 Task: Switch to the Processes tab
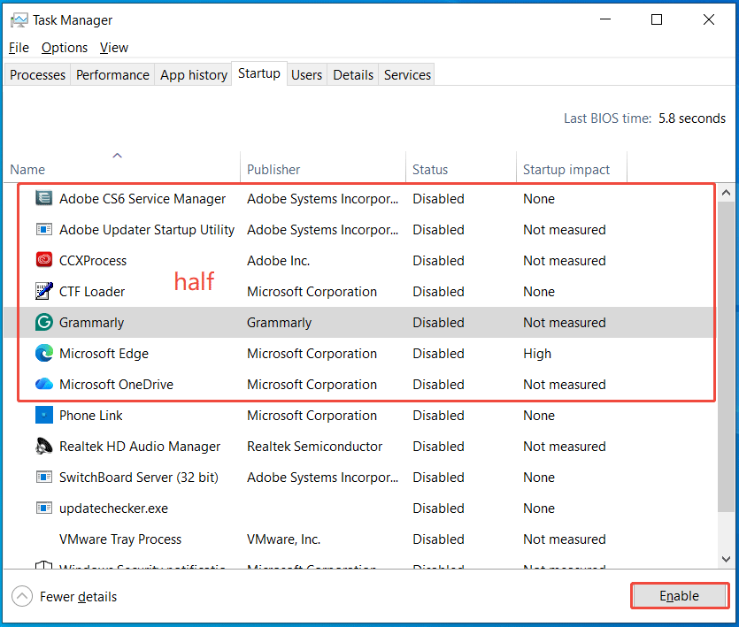click(36, 74)
